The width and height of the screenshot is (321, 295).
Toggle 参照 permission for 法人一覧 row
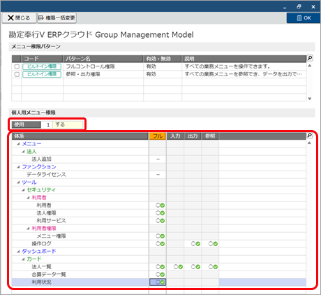[x=213, y=267]
